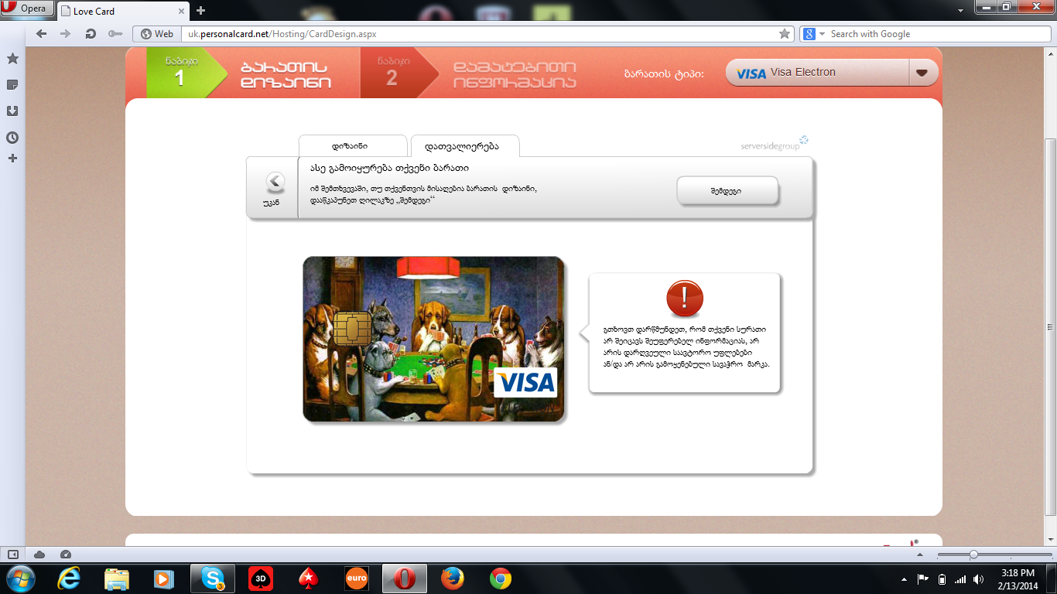This screenshot has width=1057, height=594.
Task: Show hidden system tray icons
Action: pos(905,579)
